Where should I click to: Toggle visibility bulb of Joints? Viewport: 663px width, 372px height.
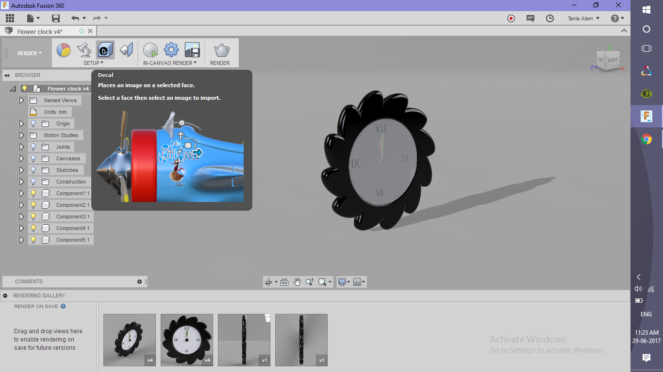[33, 147]
